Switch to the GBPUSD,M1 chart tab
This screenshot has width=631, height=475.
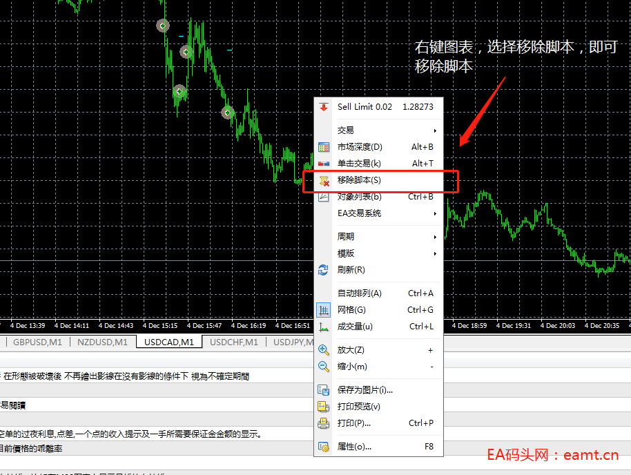37,342
